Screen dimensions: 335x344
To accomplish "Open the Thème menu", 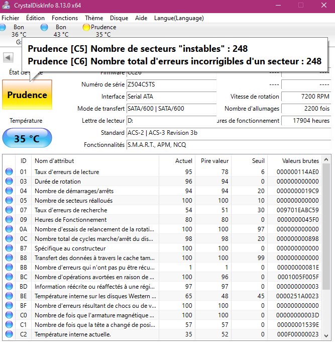I will pyautogui.click(x=94, y=18).
